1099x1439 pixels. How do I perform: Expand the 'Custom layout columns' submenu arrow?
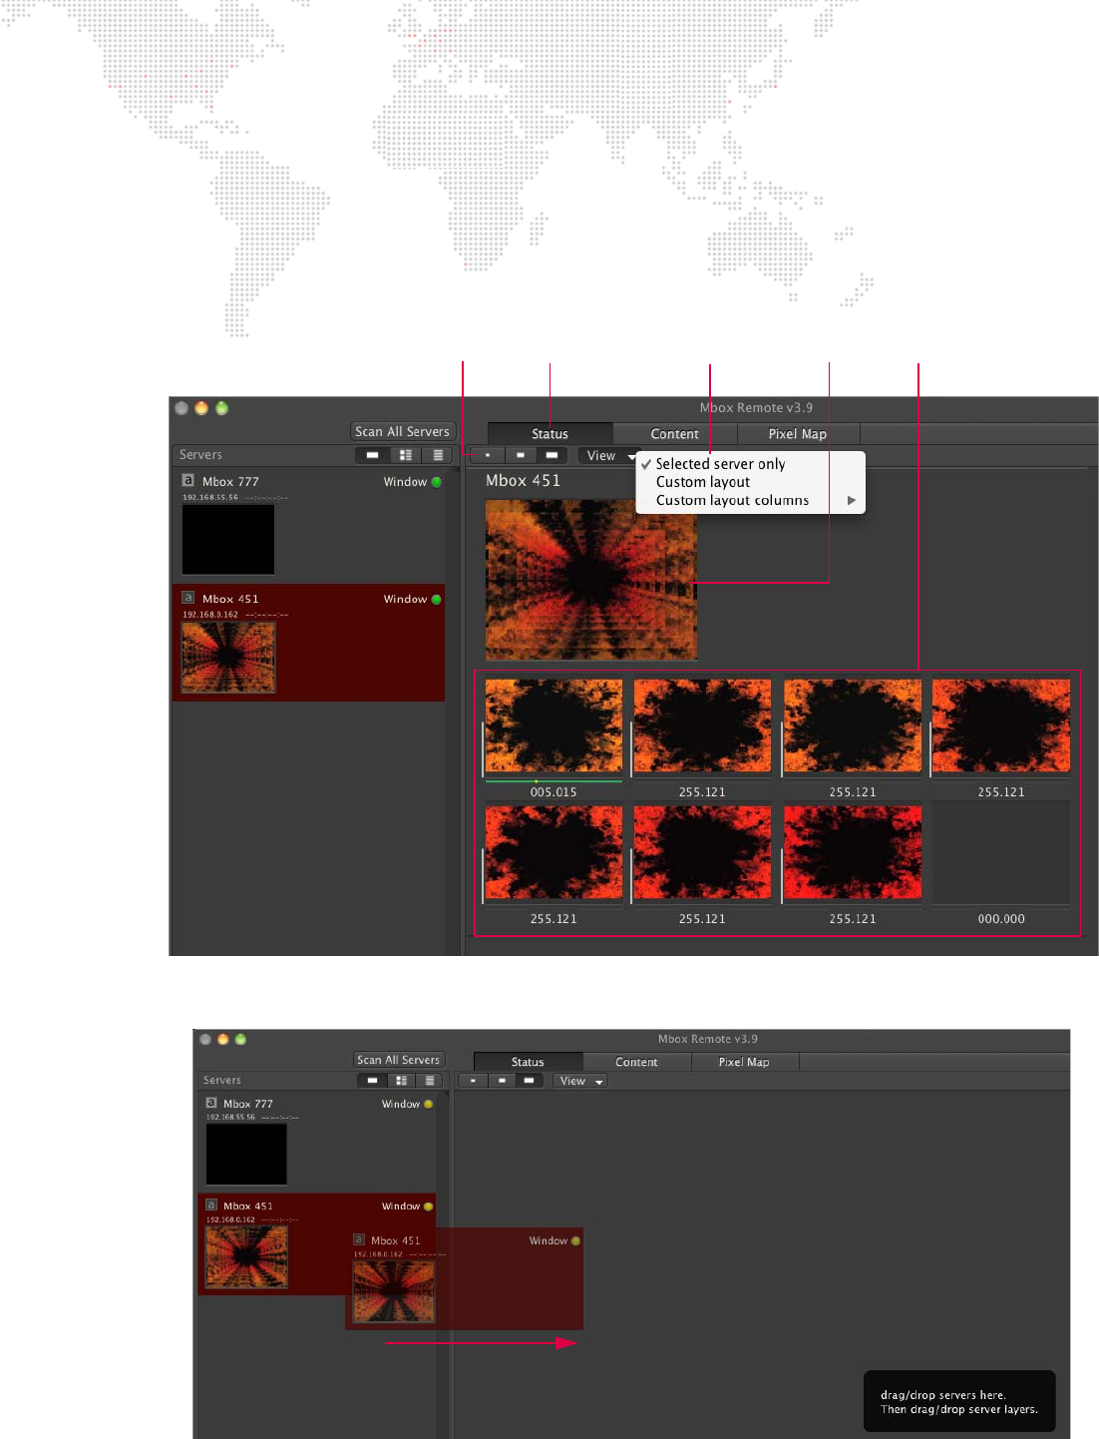851,501
